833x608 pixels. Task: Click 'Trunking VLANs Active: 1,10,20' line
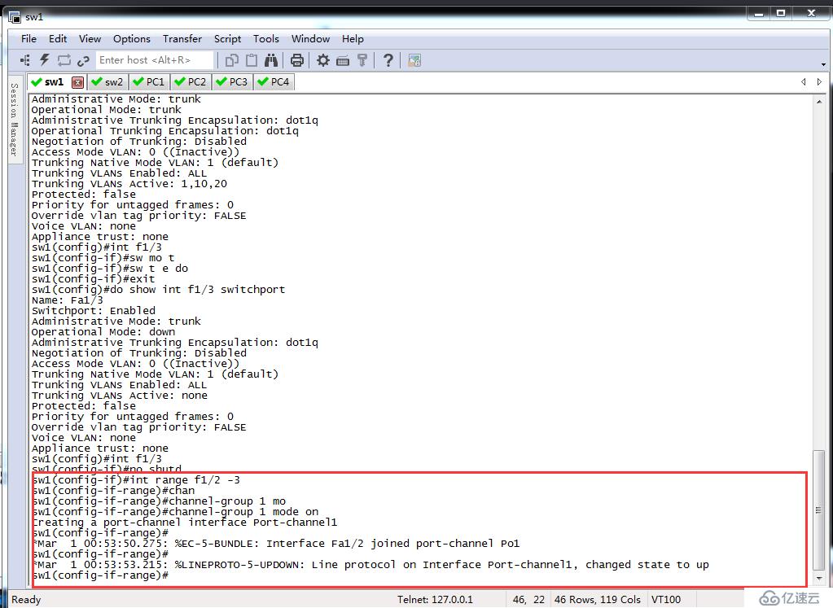tap(129, 184)
